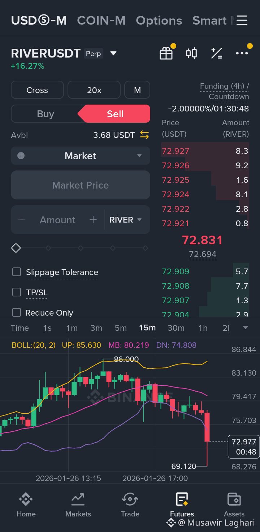Switch to USDⓈ-M tab
The image size is (260, 532).
point(39,21)
